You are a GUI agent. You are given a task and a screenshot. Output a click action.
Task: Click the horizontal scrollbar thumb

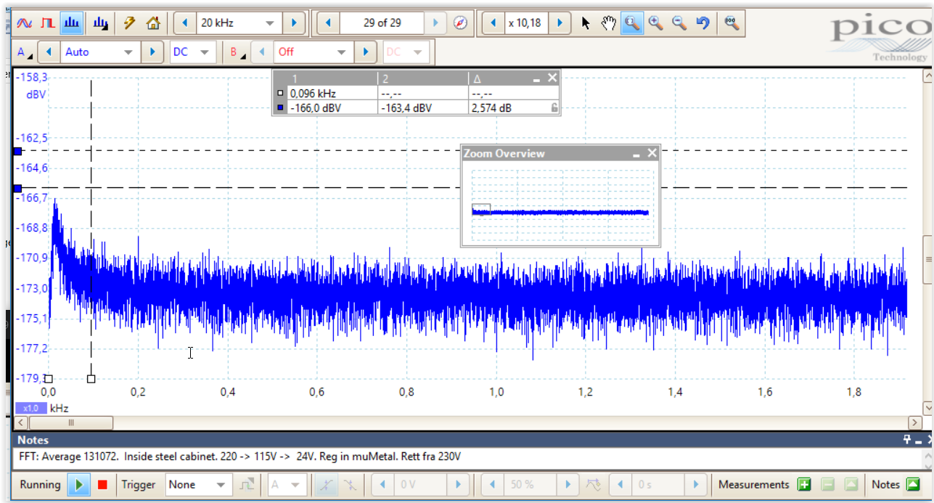[70, 422]
